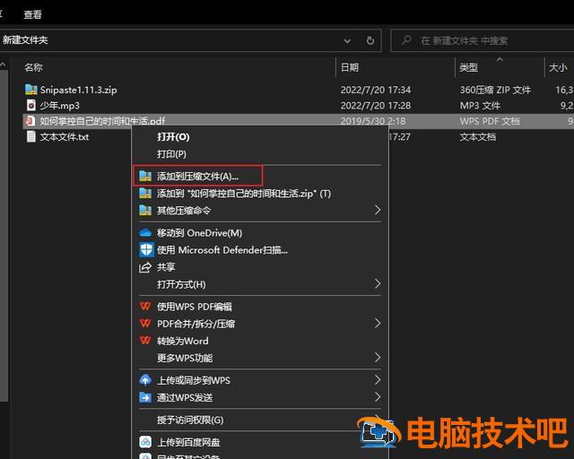Choose 打开(O) in the context menu
Screen dimensions: 574x459
[260, 137]
